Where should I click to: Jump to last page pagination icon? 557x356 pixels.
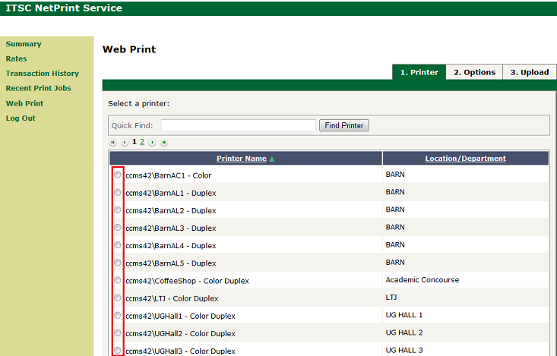(x=163, y=142)
